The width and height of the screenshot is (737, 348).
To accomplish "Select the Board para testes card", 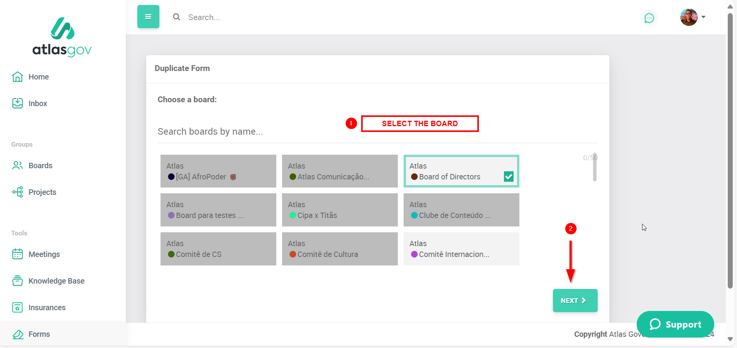I will tap(218, 210).
